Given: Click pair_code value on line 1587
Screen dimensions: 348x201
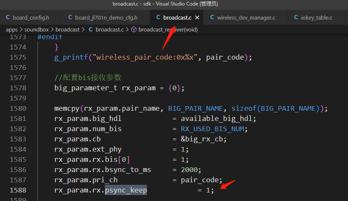Looking at the screenshot, I should tap(199, 180).
